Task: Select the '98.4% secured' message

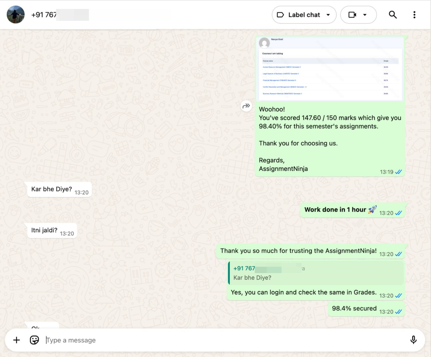Action: (x=367, y=309)
